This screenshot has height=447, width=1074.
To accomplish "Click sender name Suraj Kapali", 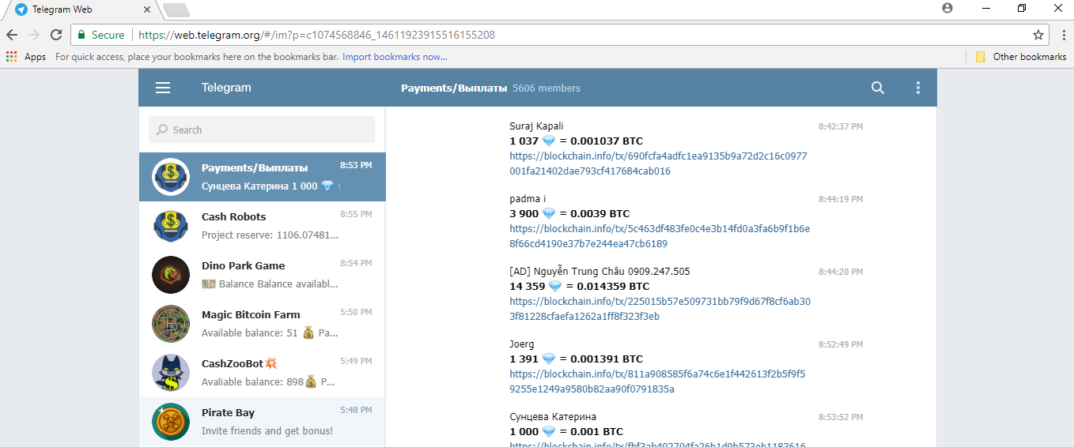I will pos(536,126).
